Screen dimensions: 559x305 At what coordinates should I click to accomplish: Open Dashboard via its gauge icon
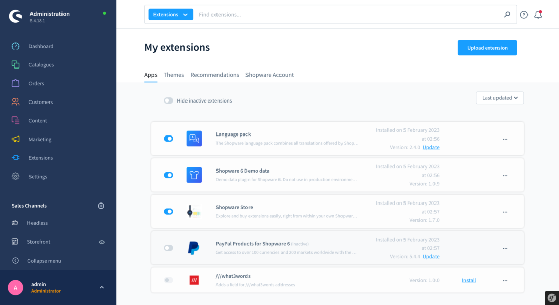(x=15, y=46)
